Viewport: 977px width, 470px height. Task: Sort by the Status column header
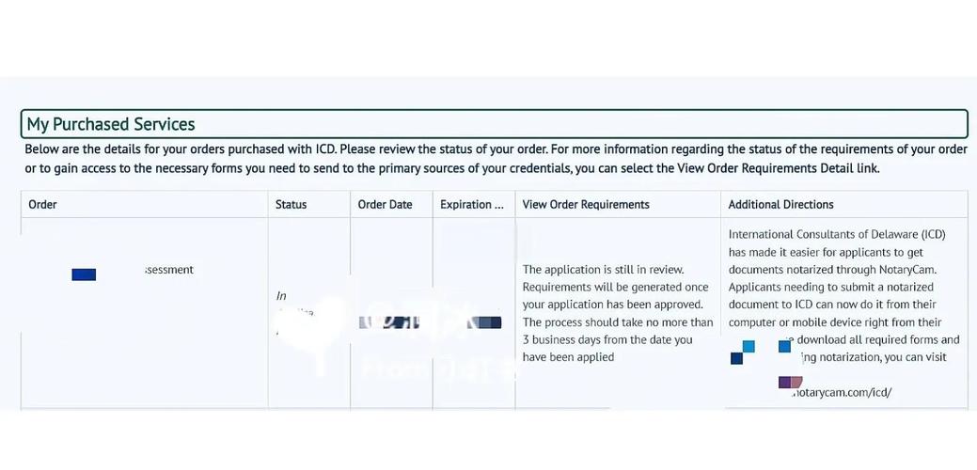click(x=291, y=204)
